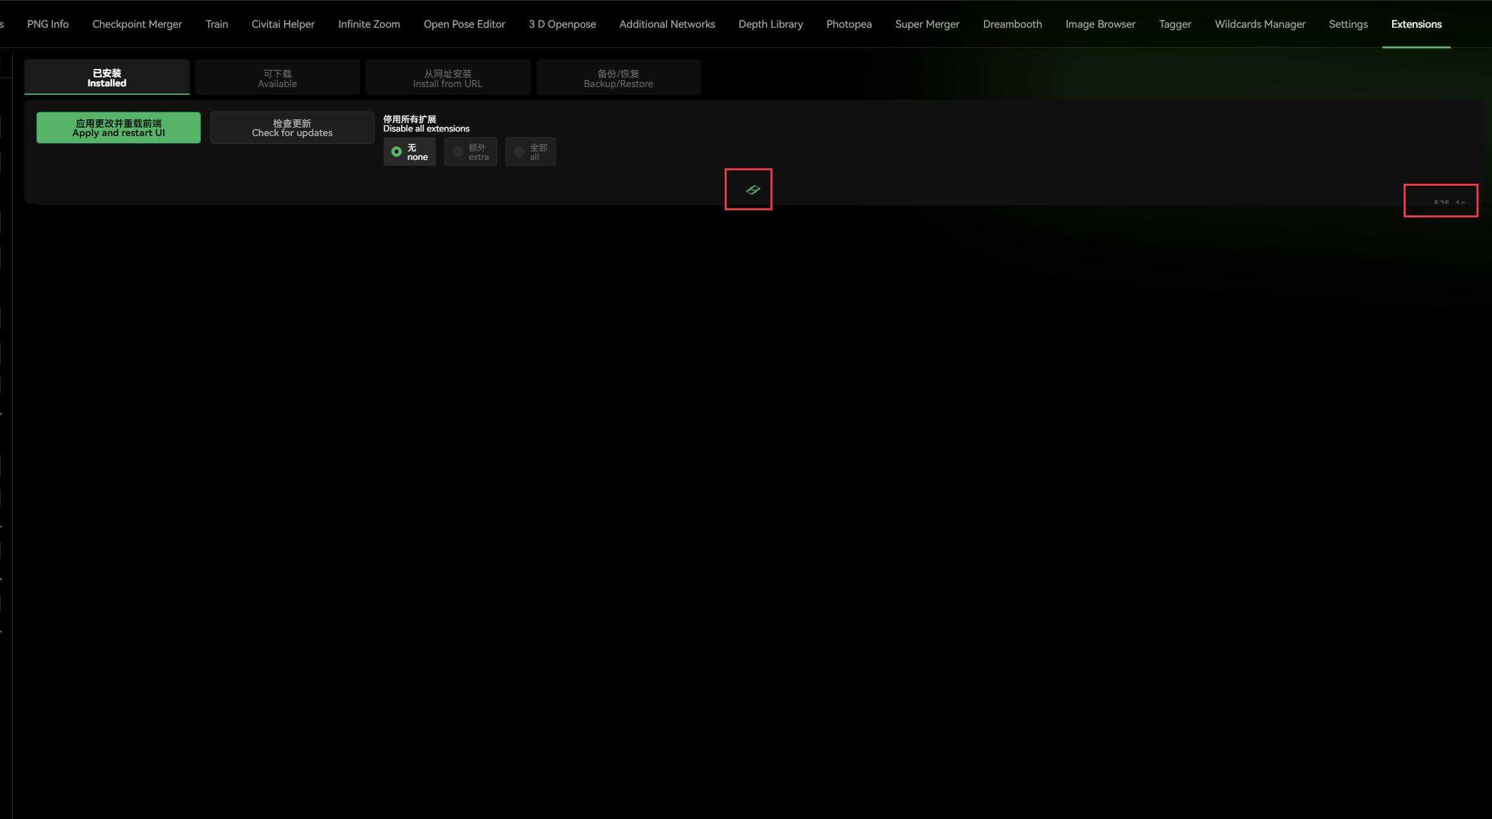Open the Backup/Restore tab

pos(618,77)
